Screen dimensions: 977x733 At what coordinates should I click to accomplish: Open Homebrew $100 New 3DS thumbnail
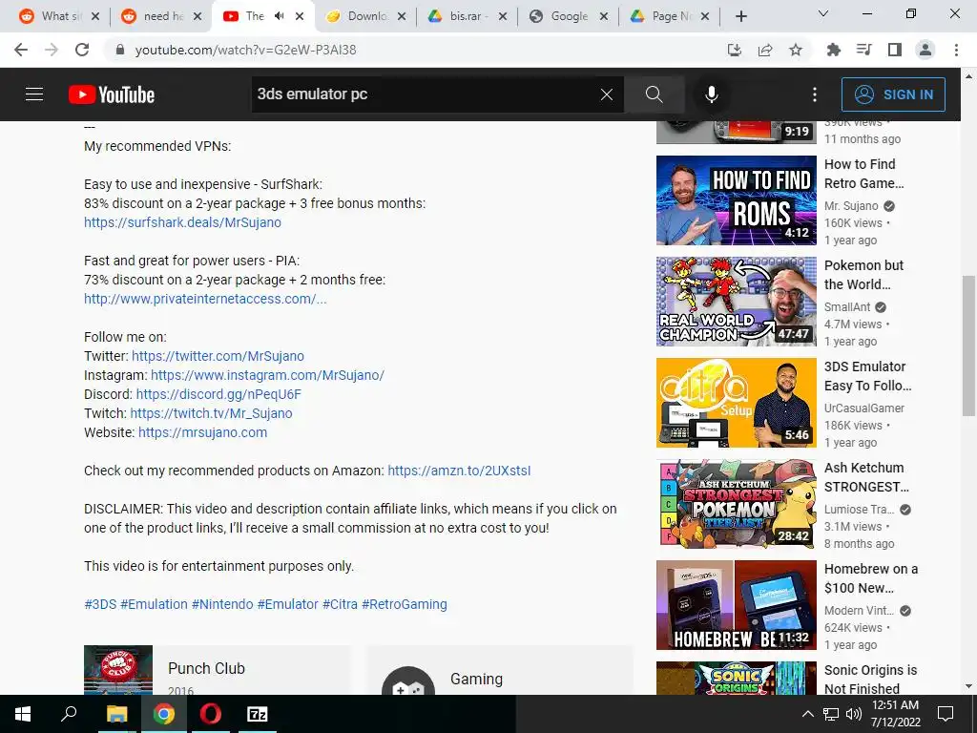click(x=736, y=604)
